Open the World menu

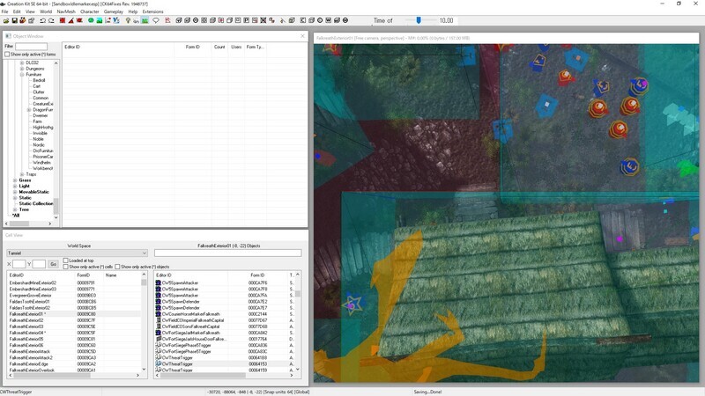(x=46, y=11)
